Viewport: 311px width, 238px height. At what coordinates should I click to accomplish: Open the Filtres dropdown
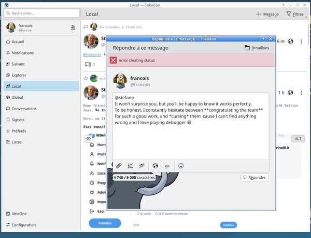[295, 14]
